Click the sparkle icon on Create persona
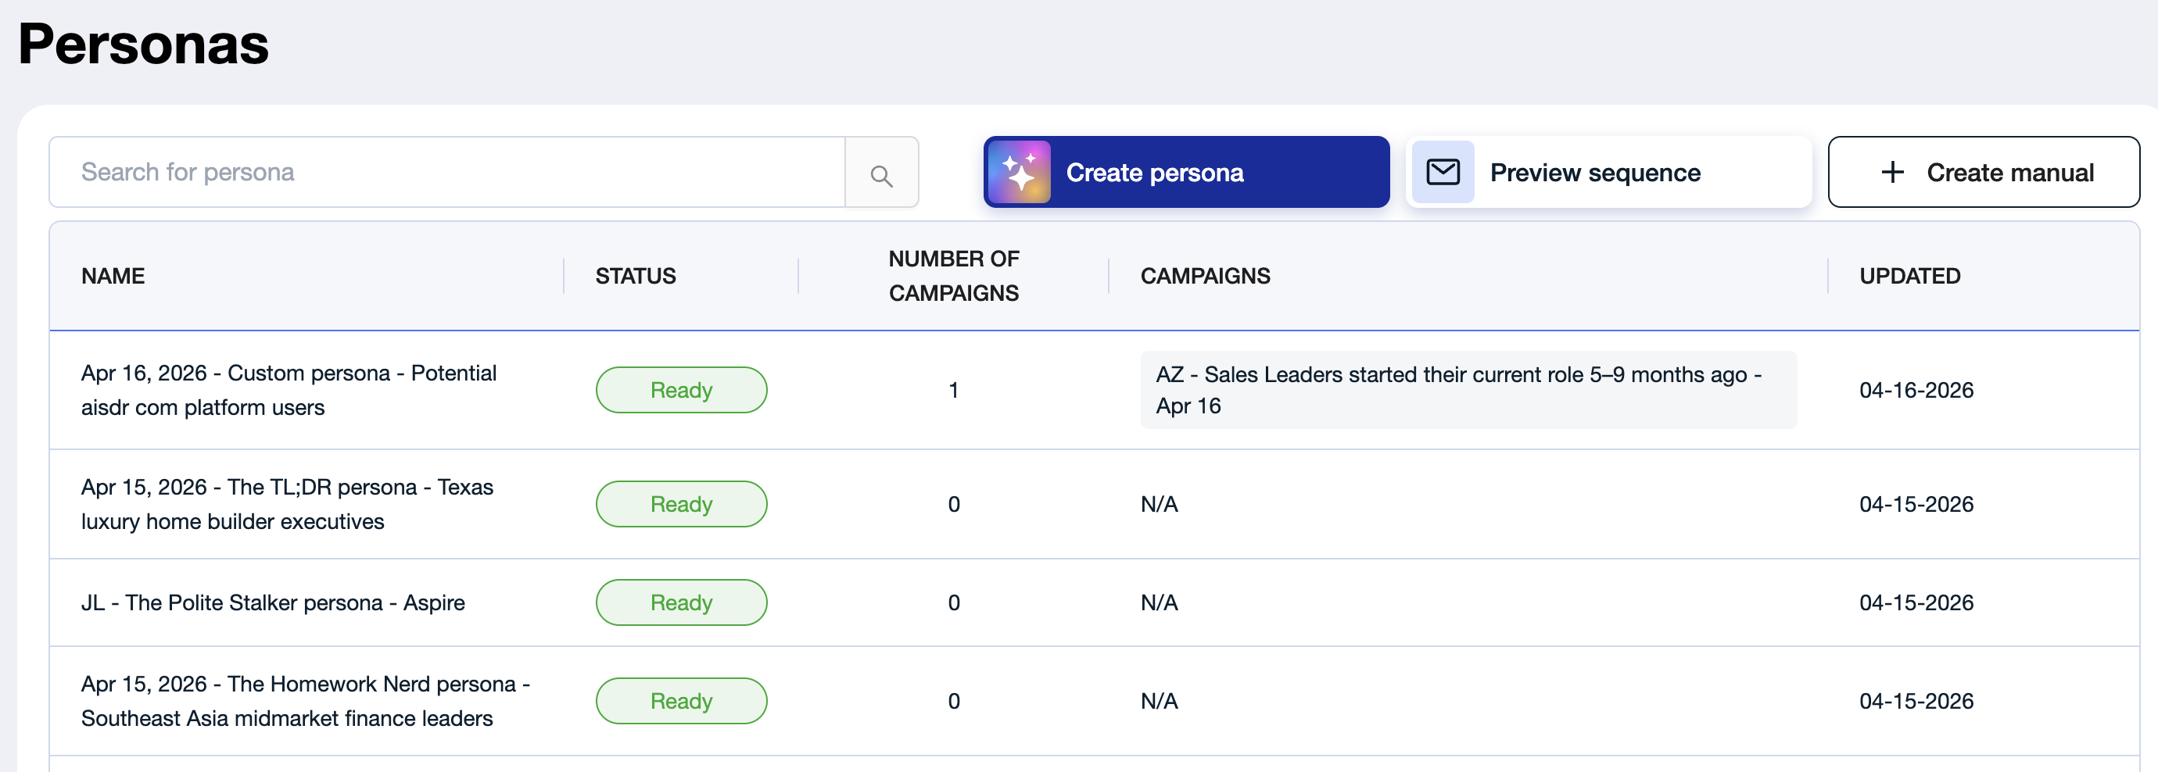The height and width of the screenshot is (772, 2158). (x=1019, y=173)
